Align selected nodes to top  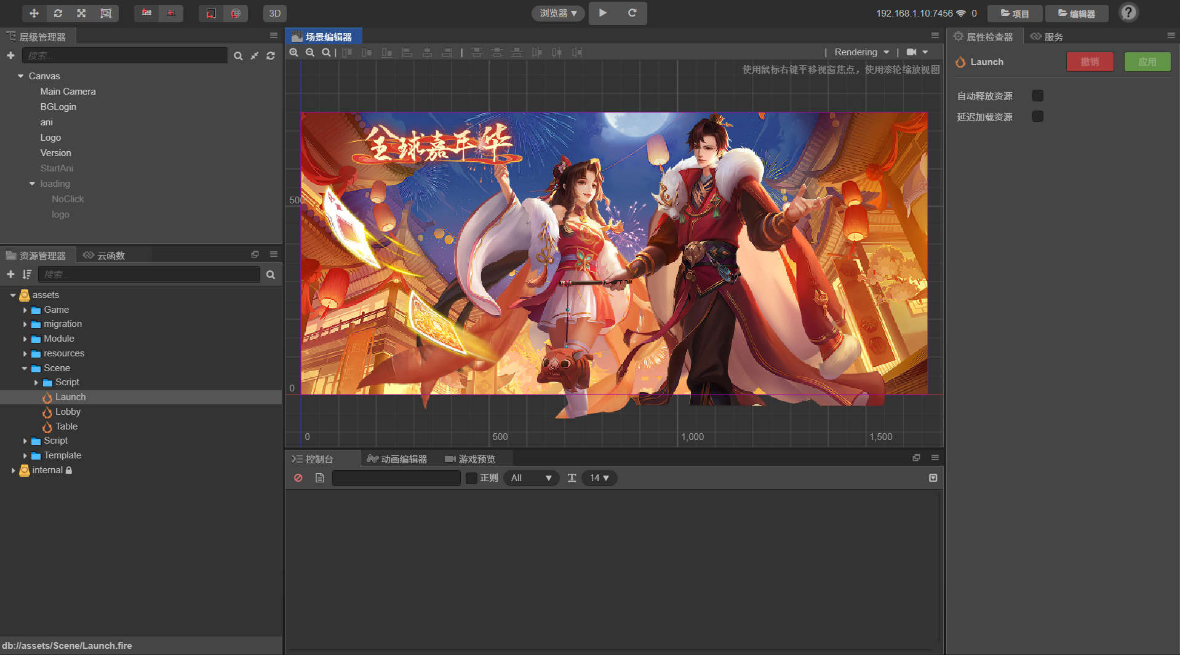(x=347, y=52)
